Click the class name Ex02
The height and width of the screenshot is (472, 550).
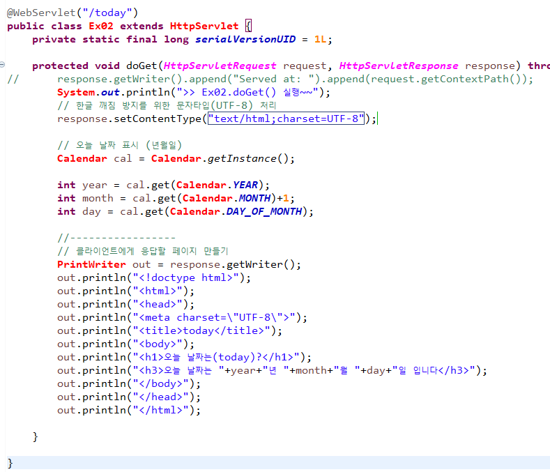(101, 26)
